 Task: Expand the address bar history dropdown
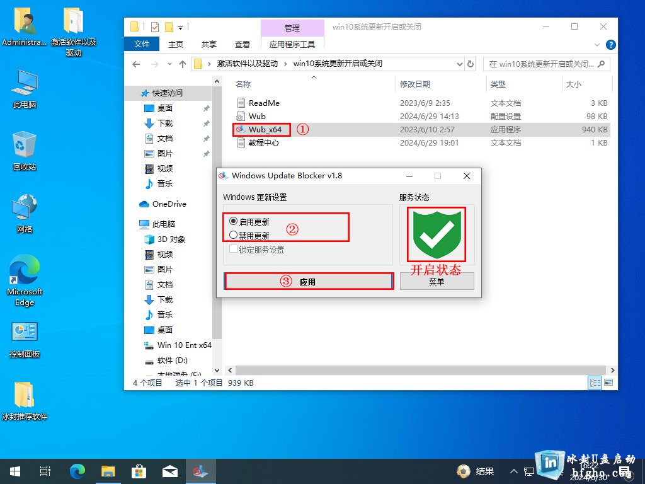click(459, 64)
